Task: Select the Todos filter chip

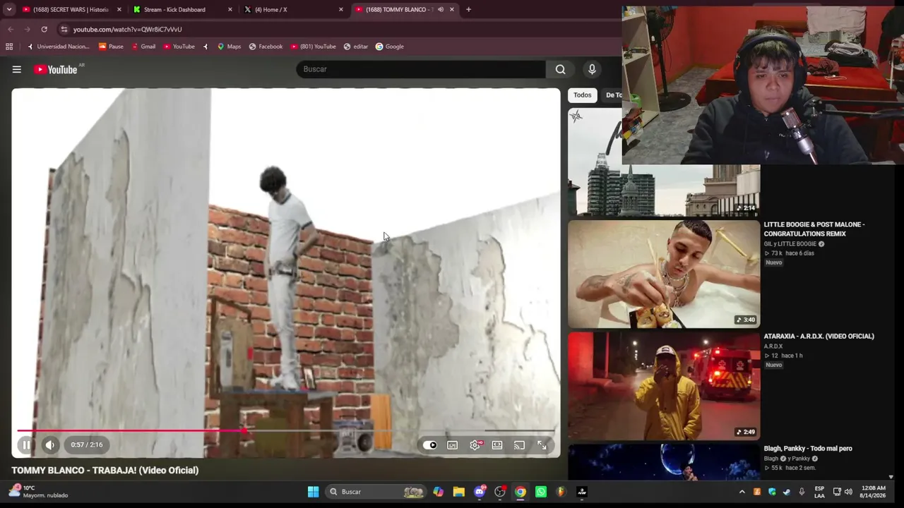Action: pos(583,95)
